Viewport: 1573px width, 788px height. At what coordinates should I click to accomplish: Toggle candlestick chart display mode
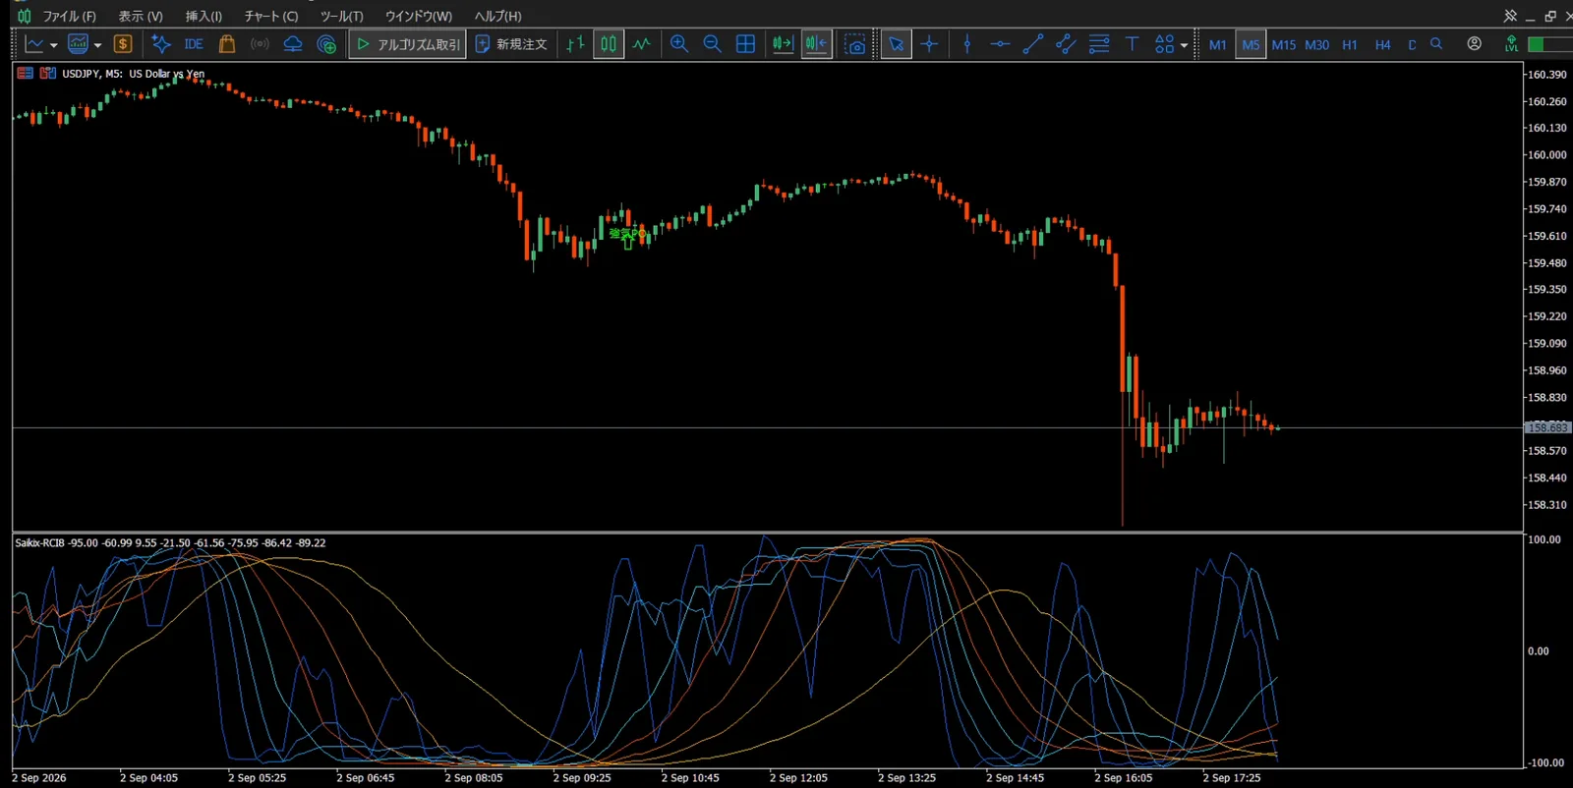tap(609, 44)
